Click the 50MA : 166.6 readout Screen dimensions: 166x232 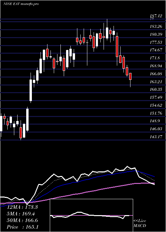(22, 220)
